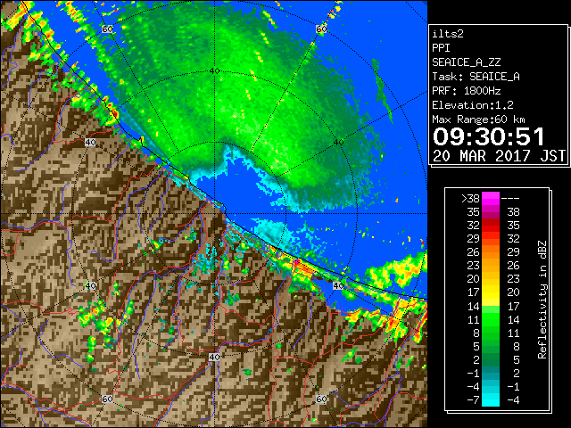Click the '-7' legend value

click(473, 400)
